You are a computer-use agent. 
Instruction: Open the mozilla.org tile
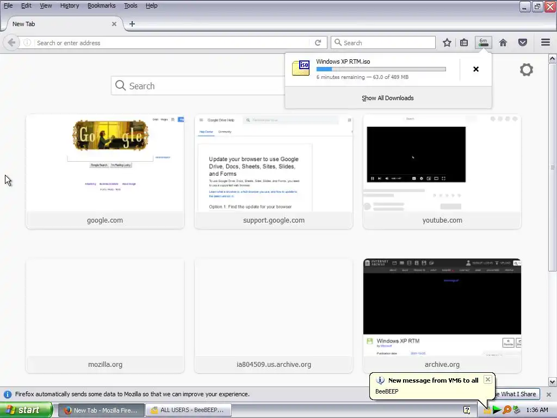105,316
